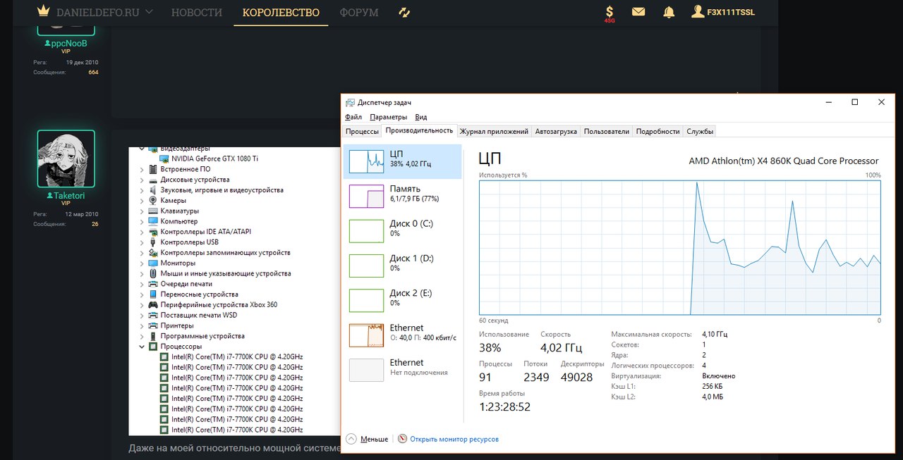Open the Файл menu in Task Manager
The width and height of the screenshot is (903, 460).
pyautogui.click(x=353, y=117)
